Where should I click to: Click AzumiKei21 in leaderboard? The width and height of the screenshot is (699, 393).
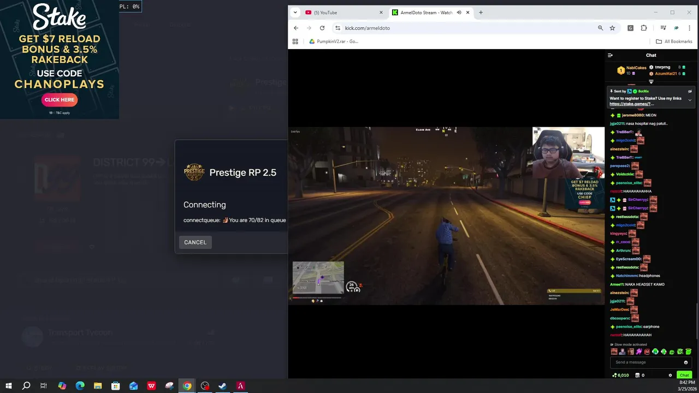(666, 74)
